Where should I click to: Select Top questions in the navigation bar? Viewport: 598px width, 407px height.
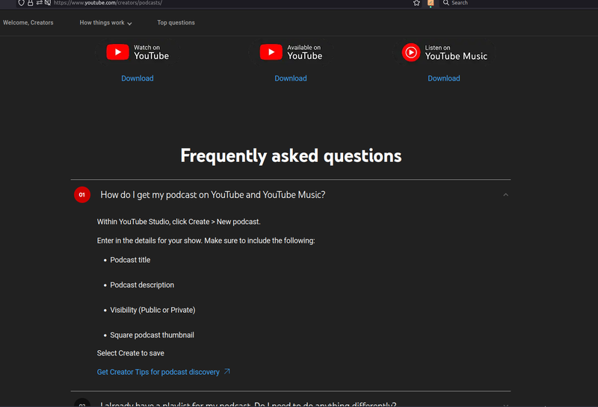coord(176,23)
